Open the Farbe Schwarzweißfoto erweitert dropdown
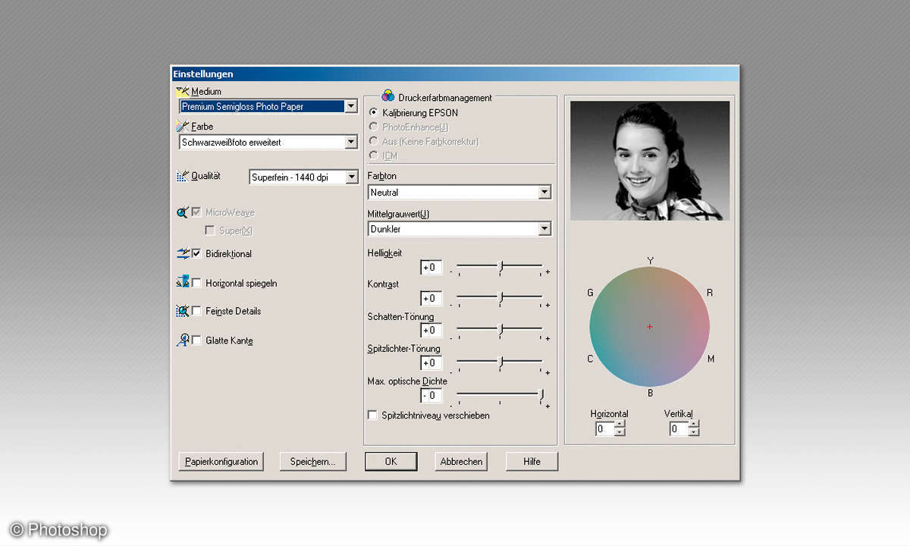The height and width of the screenshot is (546, 910). [351, 142]
